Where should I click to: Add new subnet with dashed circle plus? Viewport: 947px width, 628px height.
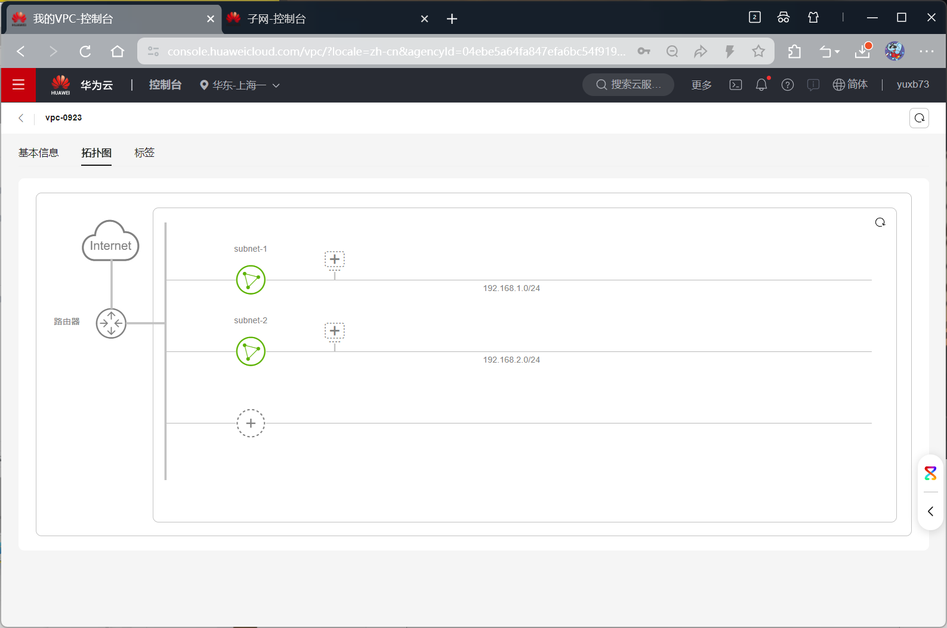(x=251, y=423)
